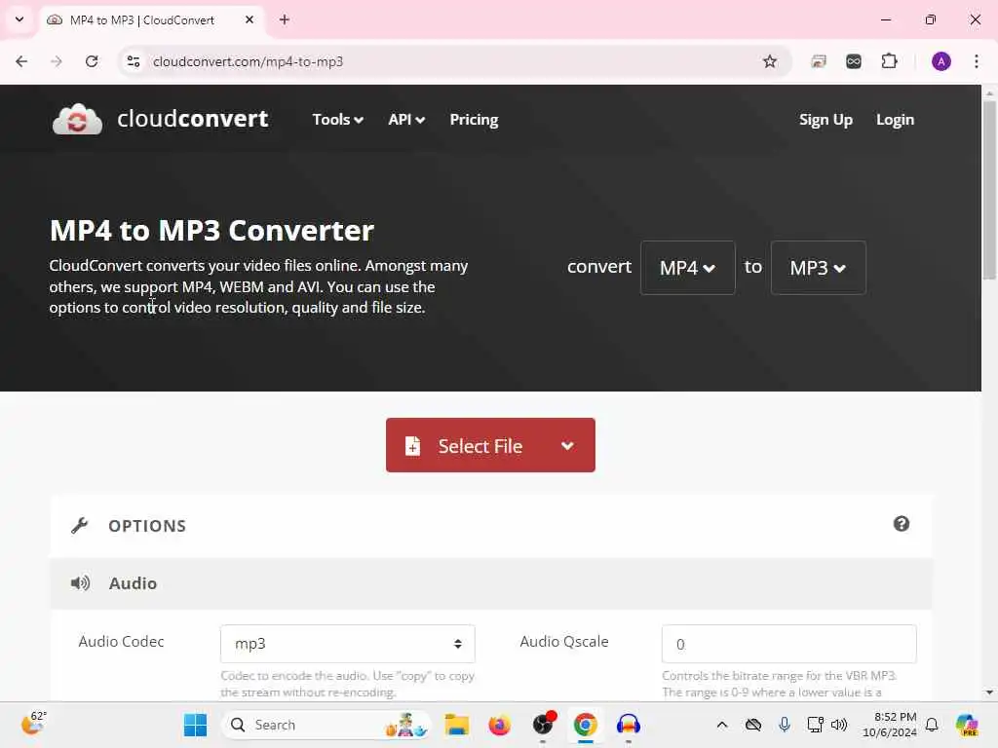Open the purple profile avatar
The image size is (998, 748).
click(940, 61)
